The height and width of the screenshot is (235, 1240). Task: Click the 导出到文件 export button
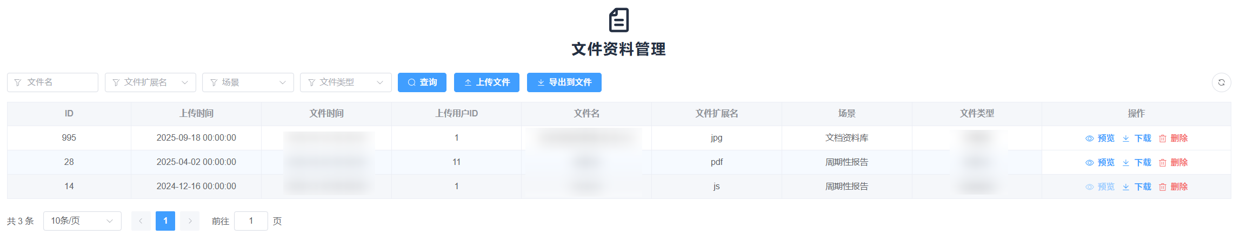pos(564,82)
